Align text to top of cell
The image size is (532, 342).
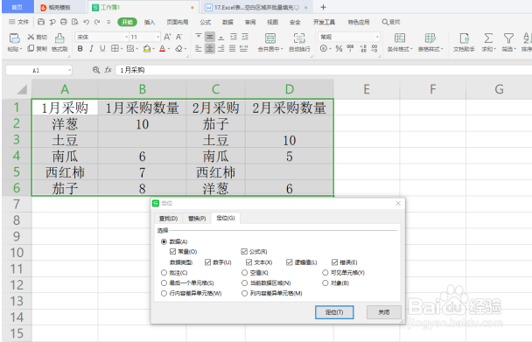(199, 37)
